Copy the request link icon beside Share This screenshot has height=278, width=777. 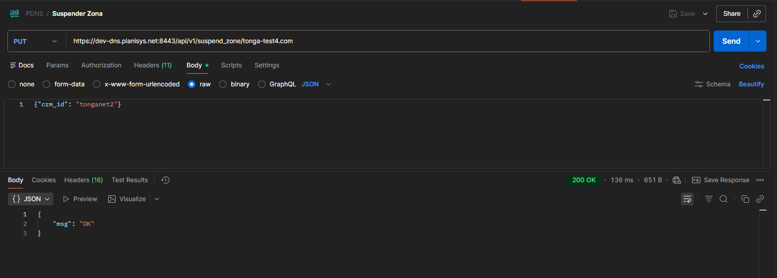[757, 14]
